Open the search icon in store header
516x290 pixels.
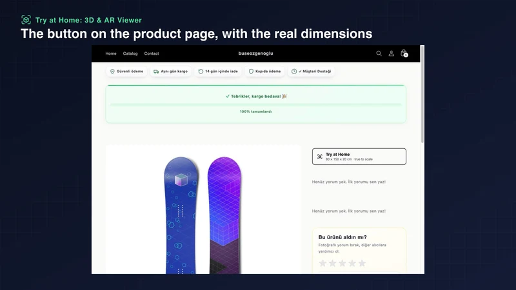[x=379, y=53]
